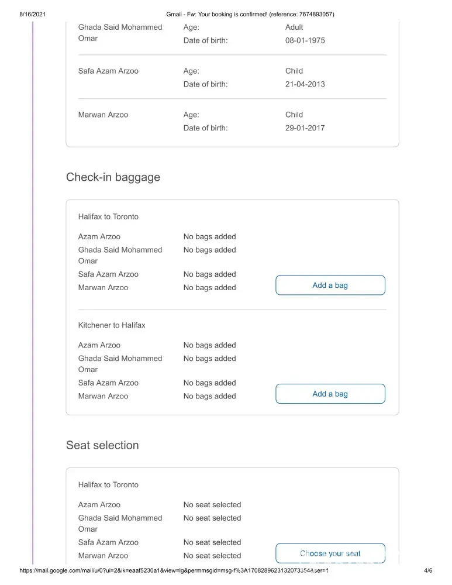The width and height of the screenshot is (452, 585).
Task: Click Add a bag for Halifax to Toronto
Action: pos(330,285)
